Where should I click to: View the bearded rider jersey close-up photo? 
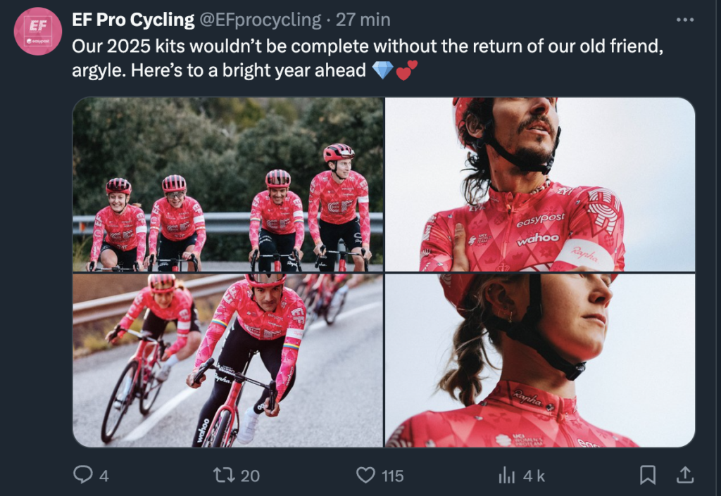click(x=539, y=184)
